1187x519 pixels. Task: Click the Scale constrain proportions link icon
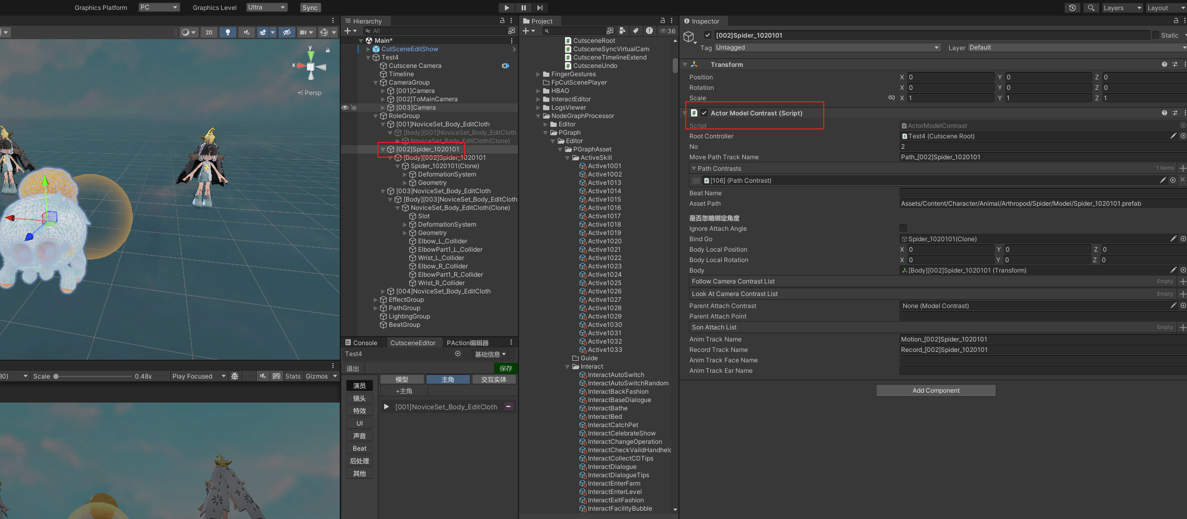pos(891,98)
